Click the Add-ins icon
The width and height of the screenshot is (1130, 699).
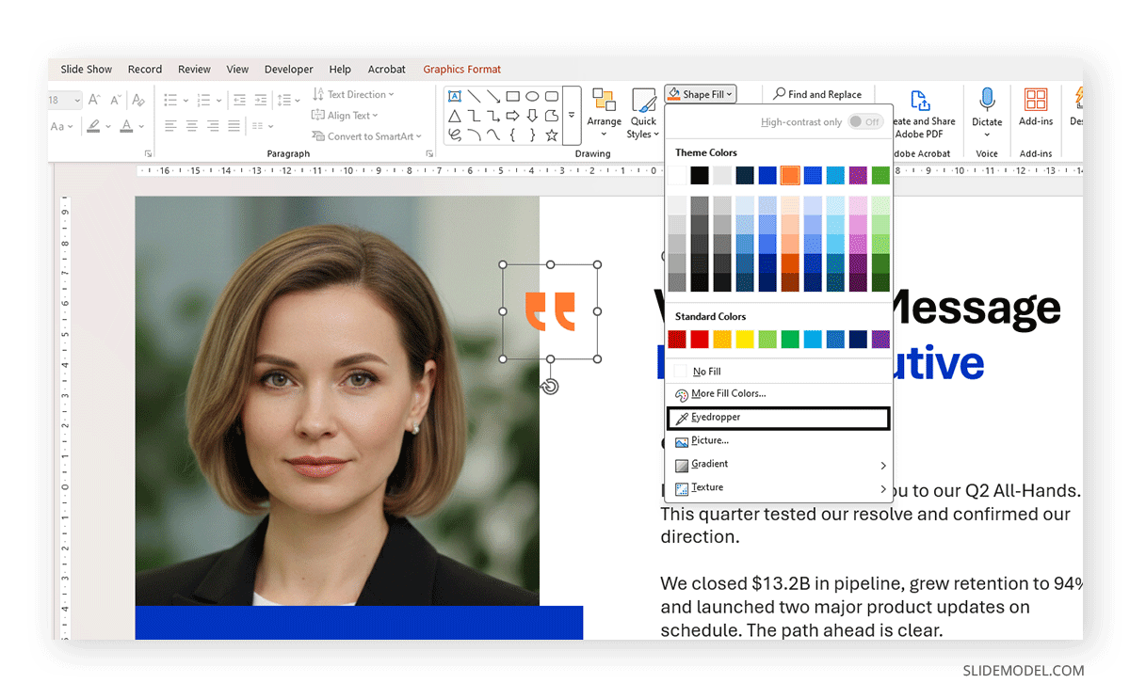click(1036, 100)
